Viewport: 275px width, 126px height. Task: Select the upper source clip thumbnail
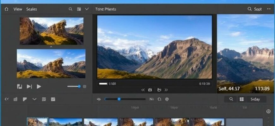pos(52,31)
